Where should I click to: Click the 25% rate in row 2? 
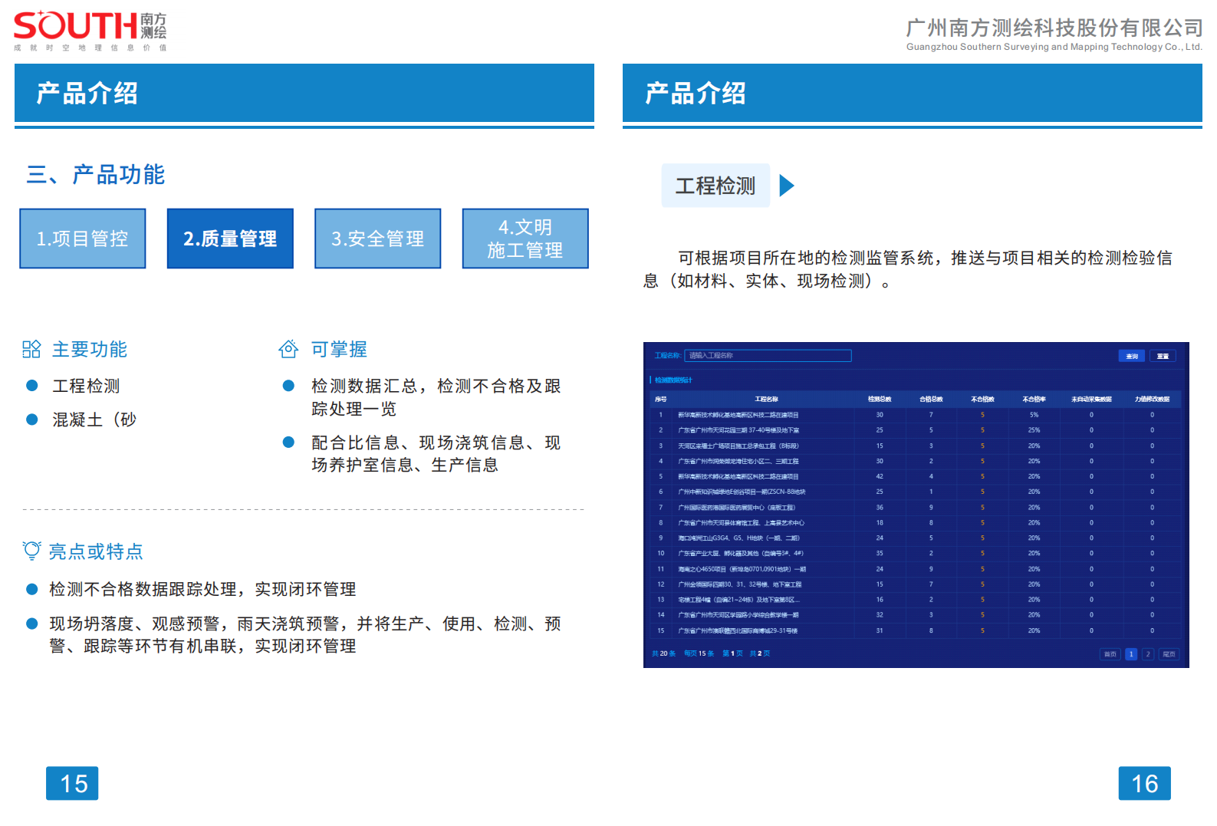tap(1034, 430)
